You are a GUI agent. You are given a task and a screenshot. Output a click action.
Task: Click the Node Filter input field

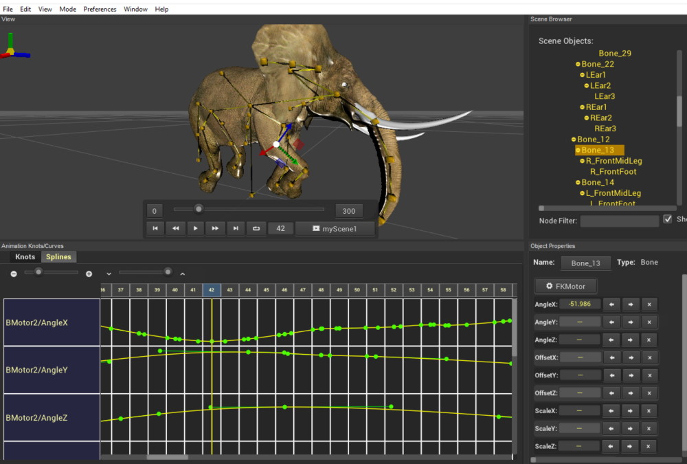pyautogui.click(x=620, y=221)
